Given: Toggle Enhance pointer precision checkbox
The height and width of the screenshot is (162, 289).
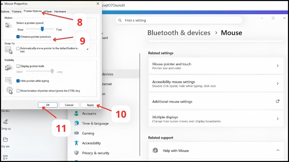Looking at the screenshot, I should (x=18, y=37).
